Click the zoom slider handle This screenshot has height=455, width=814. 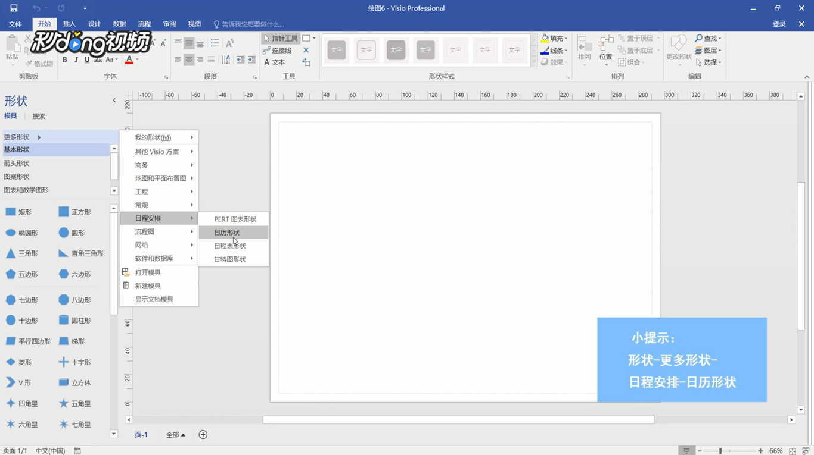(720, 451)
